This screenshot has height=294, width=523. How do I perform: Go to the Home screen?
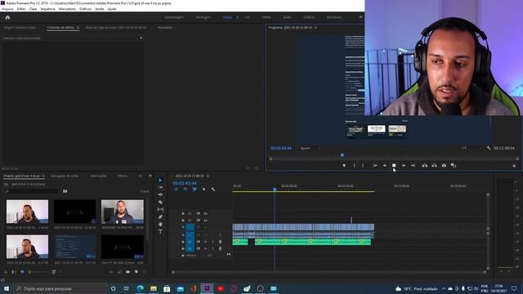click(7, 17)
